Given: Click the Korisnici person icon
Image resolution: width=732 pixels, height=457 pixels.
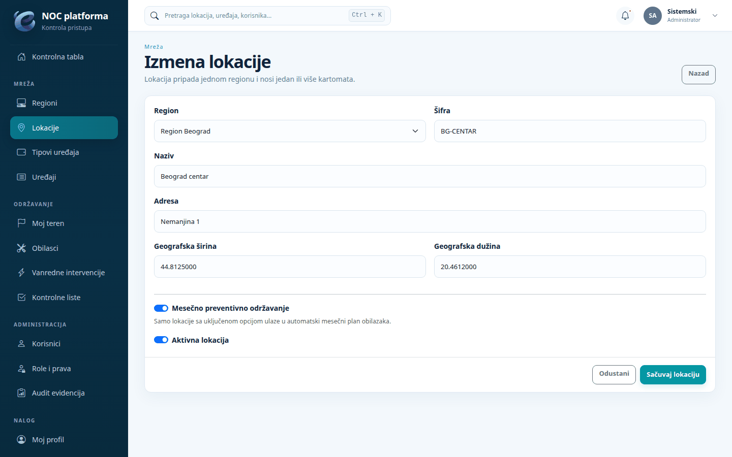Looking at the screenshot, I should tap(21, 344).
